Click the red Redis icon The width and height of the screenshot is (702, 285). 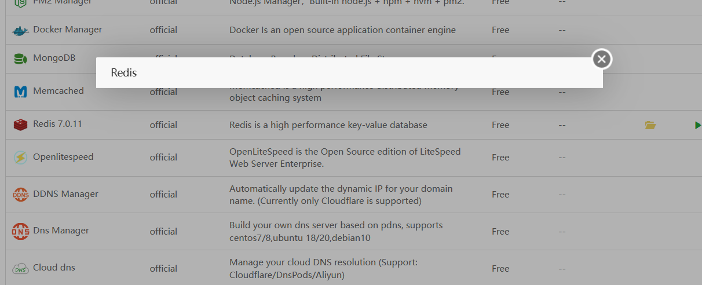tap(20, 125)
